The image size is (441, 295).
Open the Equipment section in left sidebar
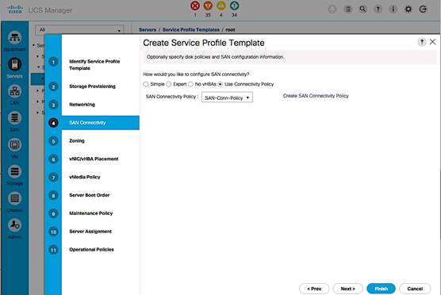[x=14, y=38]
